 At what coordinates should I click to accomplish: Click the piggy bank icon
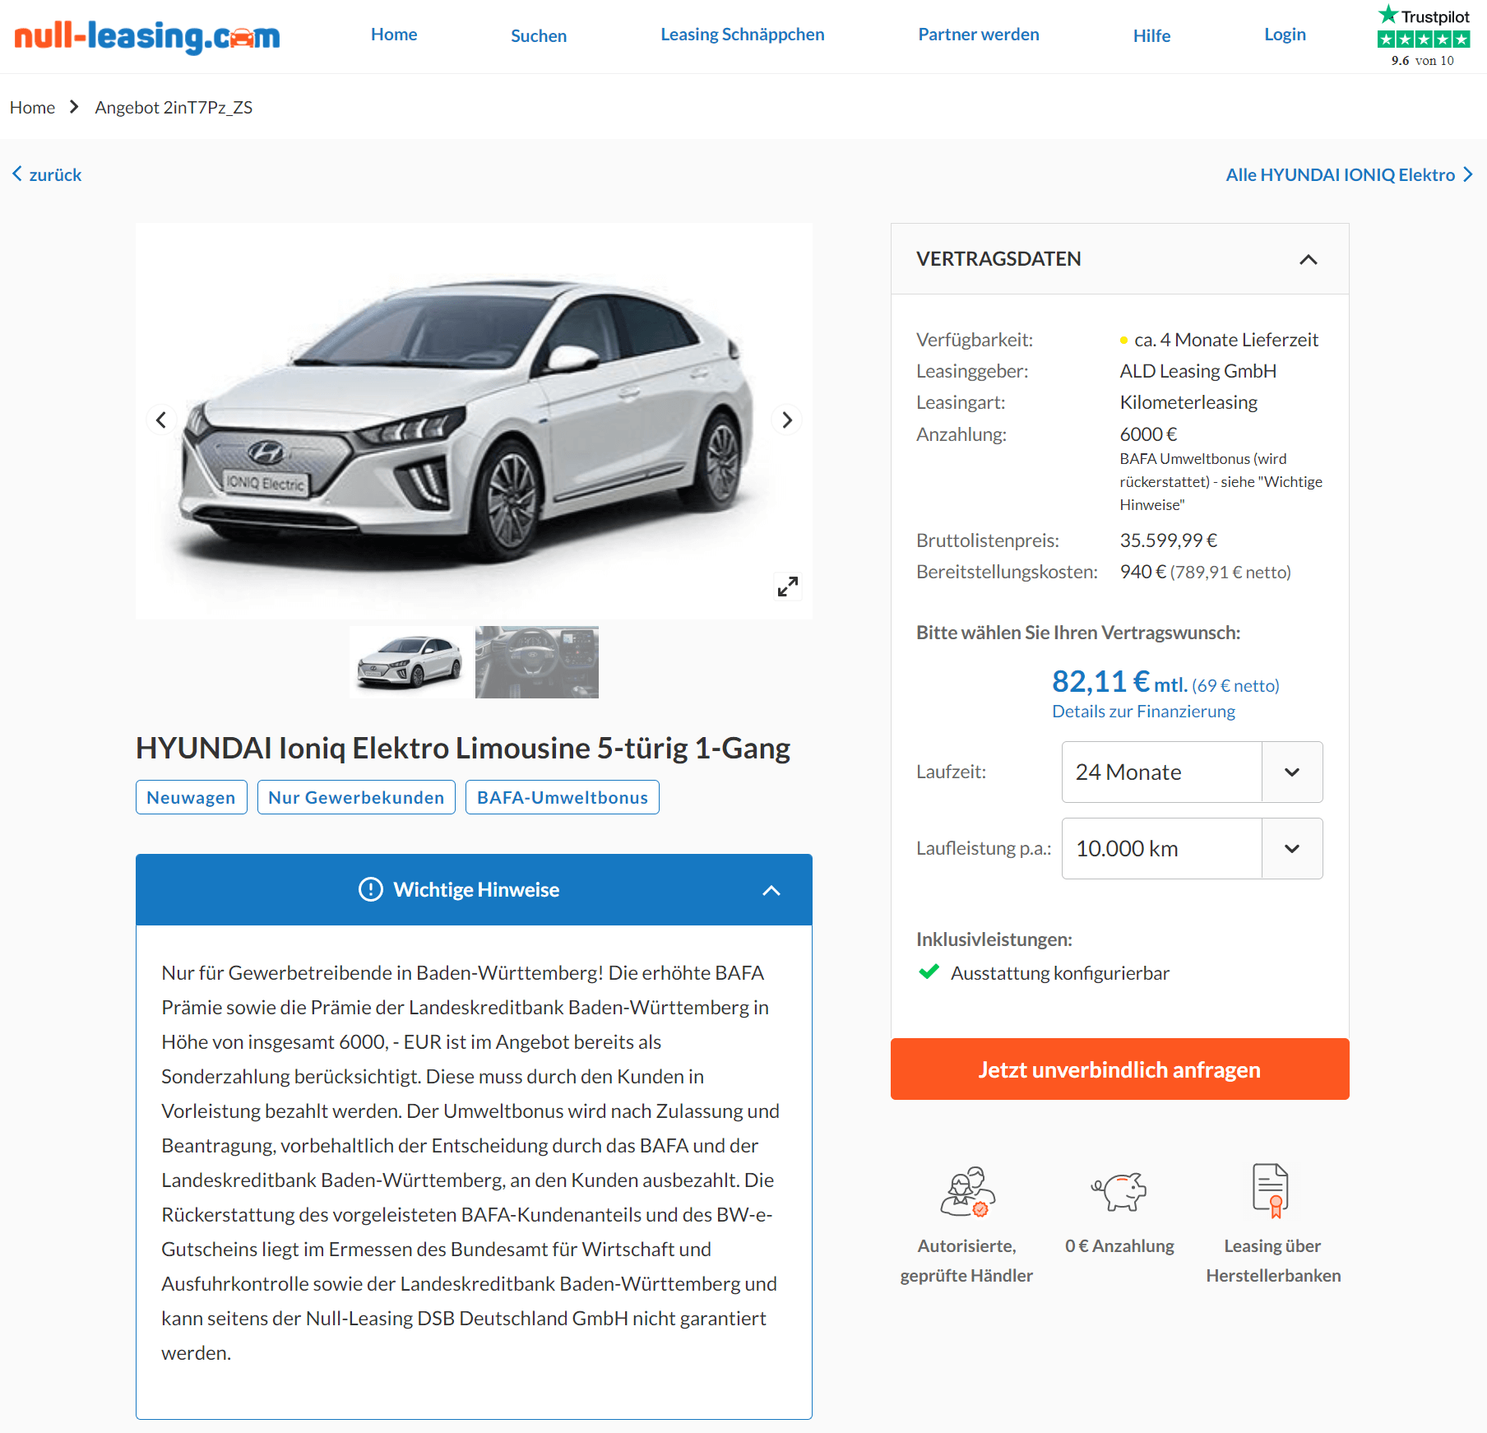1119,1191
